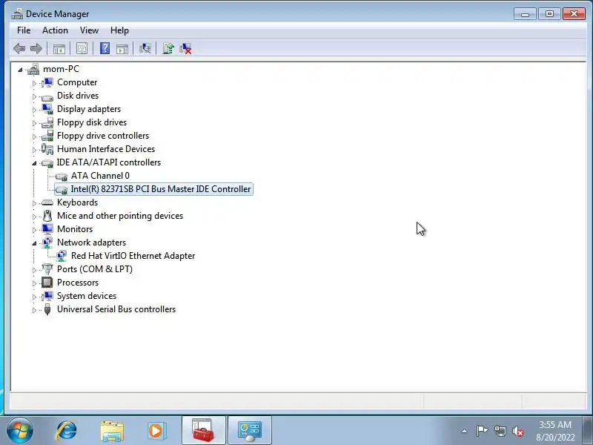Launch Internet Explorer from taskbar
This screenshot has height=445, width=593.
click(67, 431)
